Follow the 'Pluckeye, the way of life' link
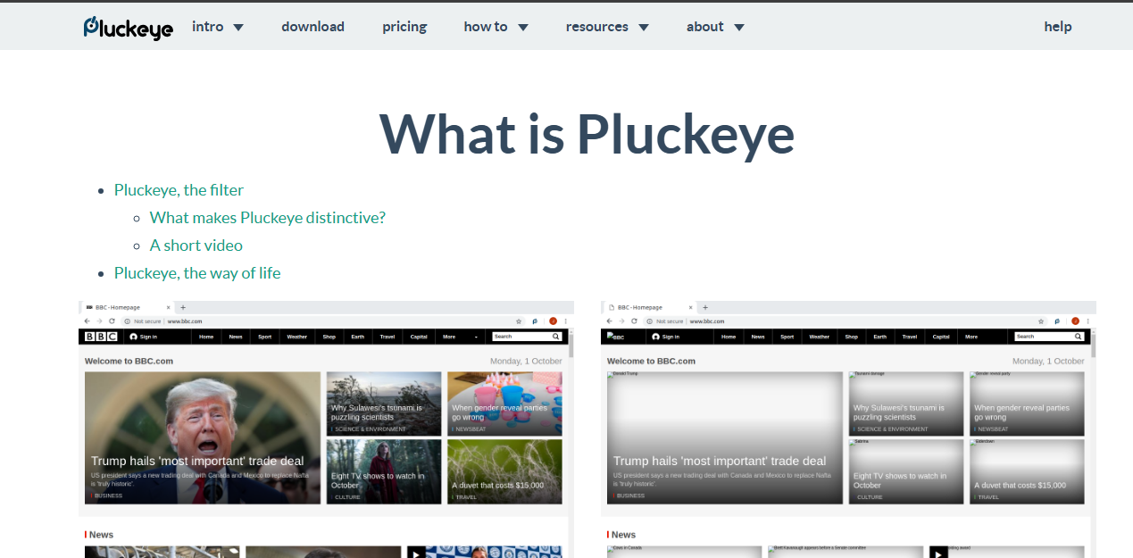The image size is (1133, 558). tap(197, 272)
